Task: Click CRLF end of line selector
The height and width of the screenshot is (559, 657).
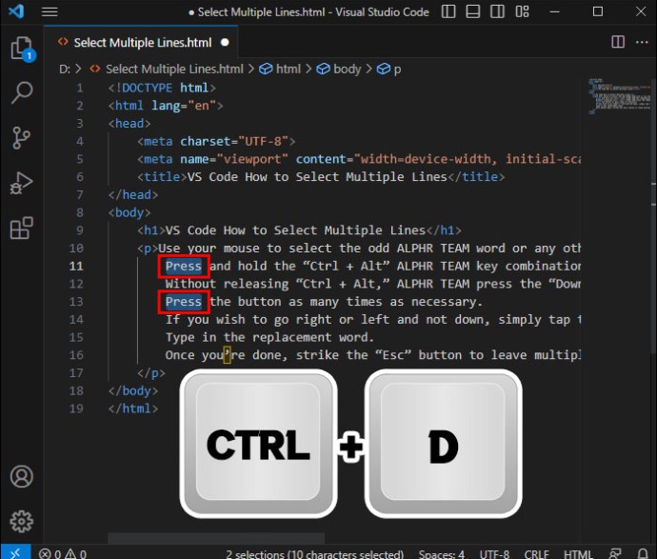Action: pyautogui.click(x=537, y=553)
